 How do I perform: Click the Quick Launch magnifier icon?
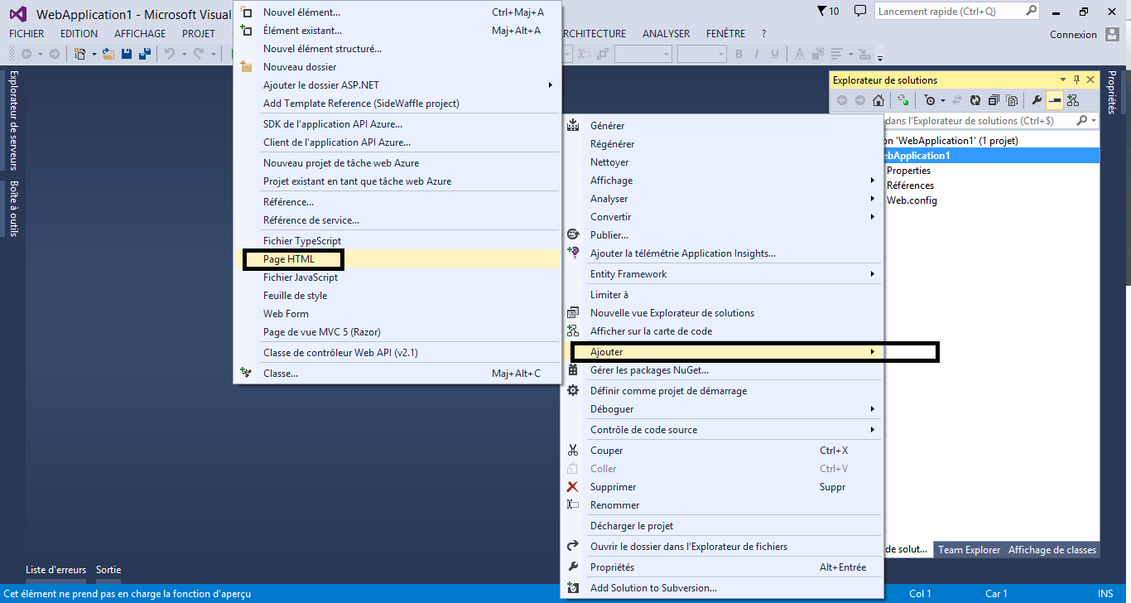coord(1031,12)
